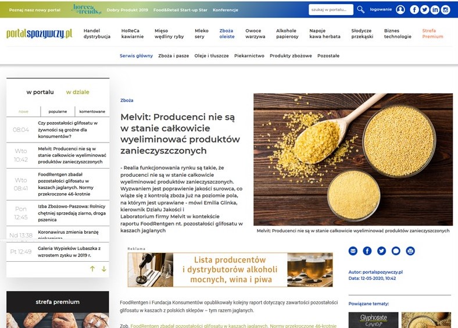Focus the 'szukaj w portalu' search field

[x=331, y=10]
